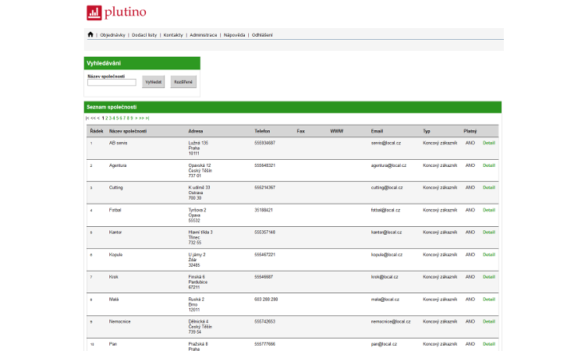Image resolution: width=585 pixels, height=351 pixels.
Task: Click email kantor@local.cz
Action: pos(386,232)
